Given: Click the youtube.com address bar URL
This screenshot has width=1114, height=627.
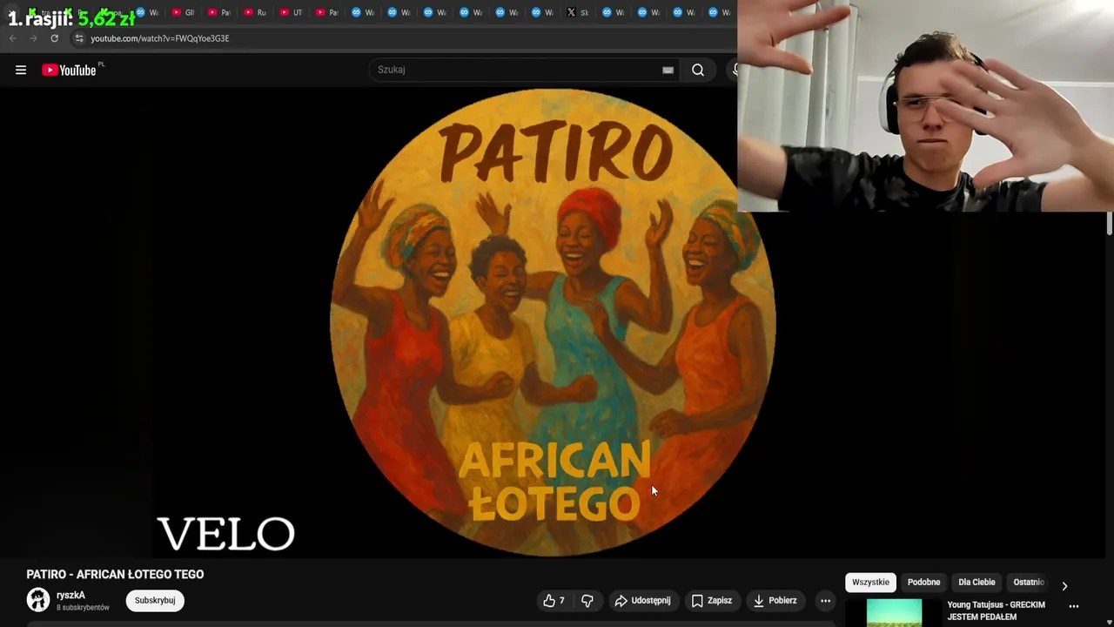Looking at the screenshot, I should point(160,38).
